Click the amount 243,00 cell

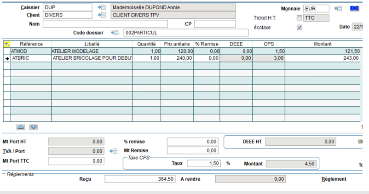pyautogui.click(x=323, y=58)
